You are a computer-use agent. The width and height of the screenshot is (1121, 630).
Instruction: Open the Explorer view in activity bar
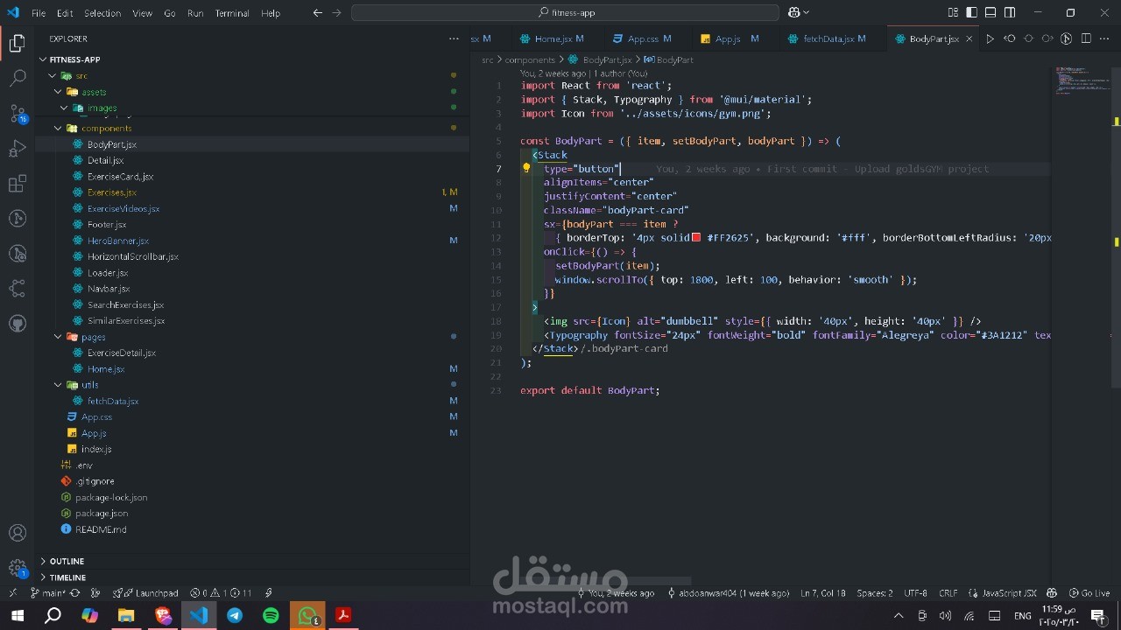17,43
